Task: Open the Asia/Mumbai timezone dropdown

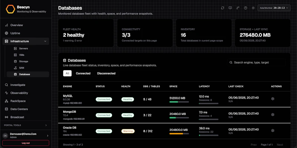Action: [x=274, y=8]
